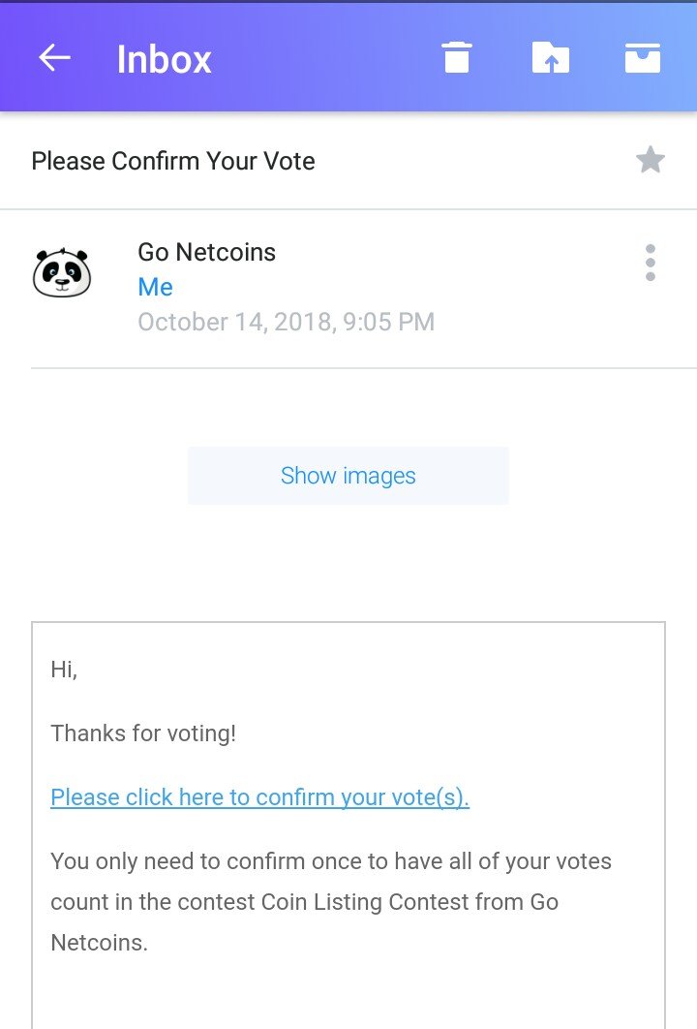
Task: Move email to folder icon
Action: [x=550, y=58]
